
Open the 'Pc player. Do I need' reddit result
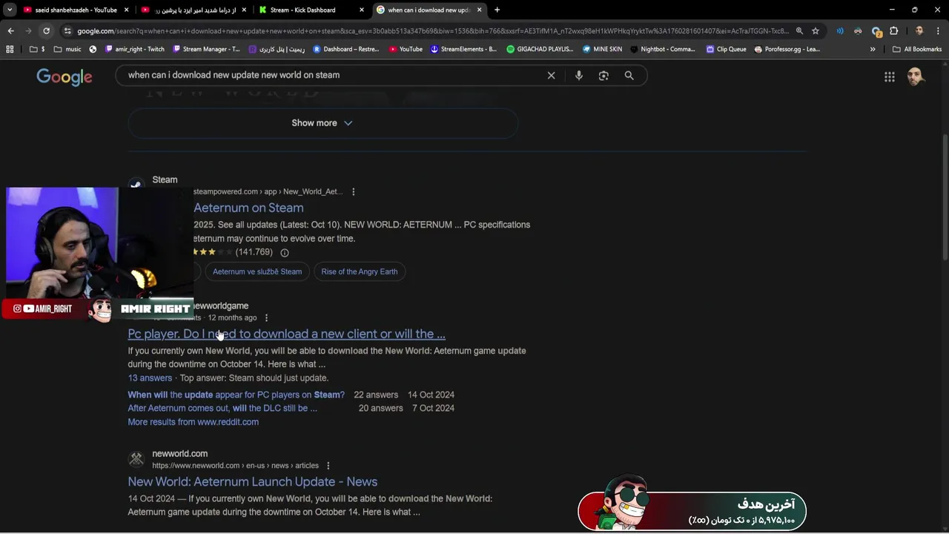286,334
